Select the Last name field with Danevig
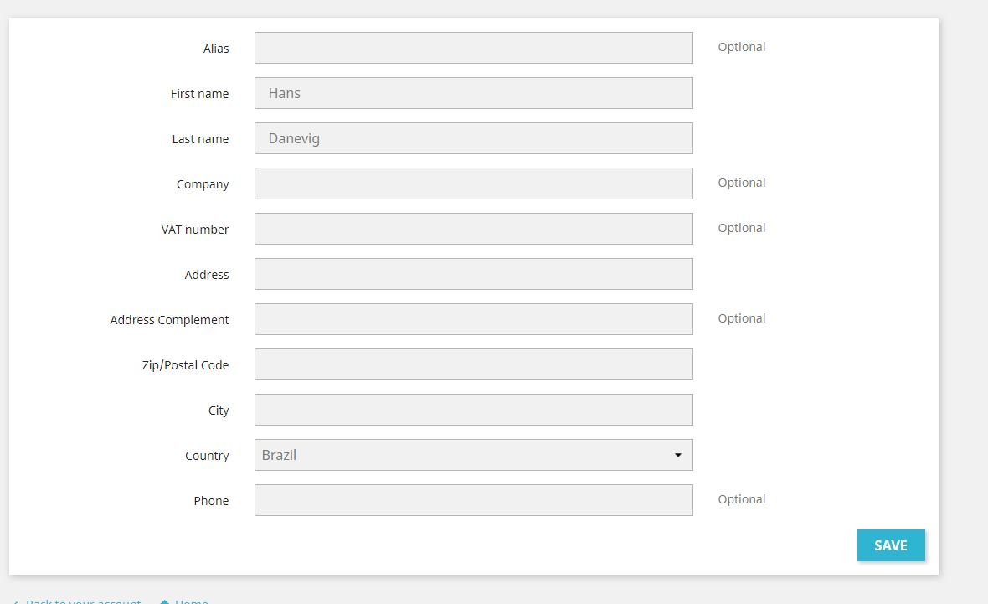Viewport: 988px width, 604px height. 473,139
